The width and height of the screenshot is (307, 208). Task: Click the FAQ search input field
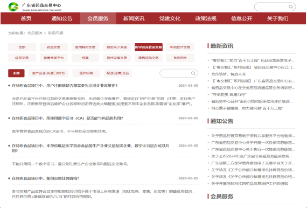(176, 73)
